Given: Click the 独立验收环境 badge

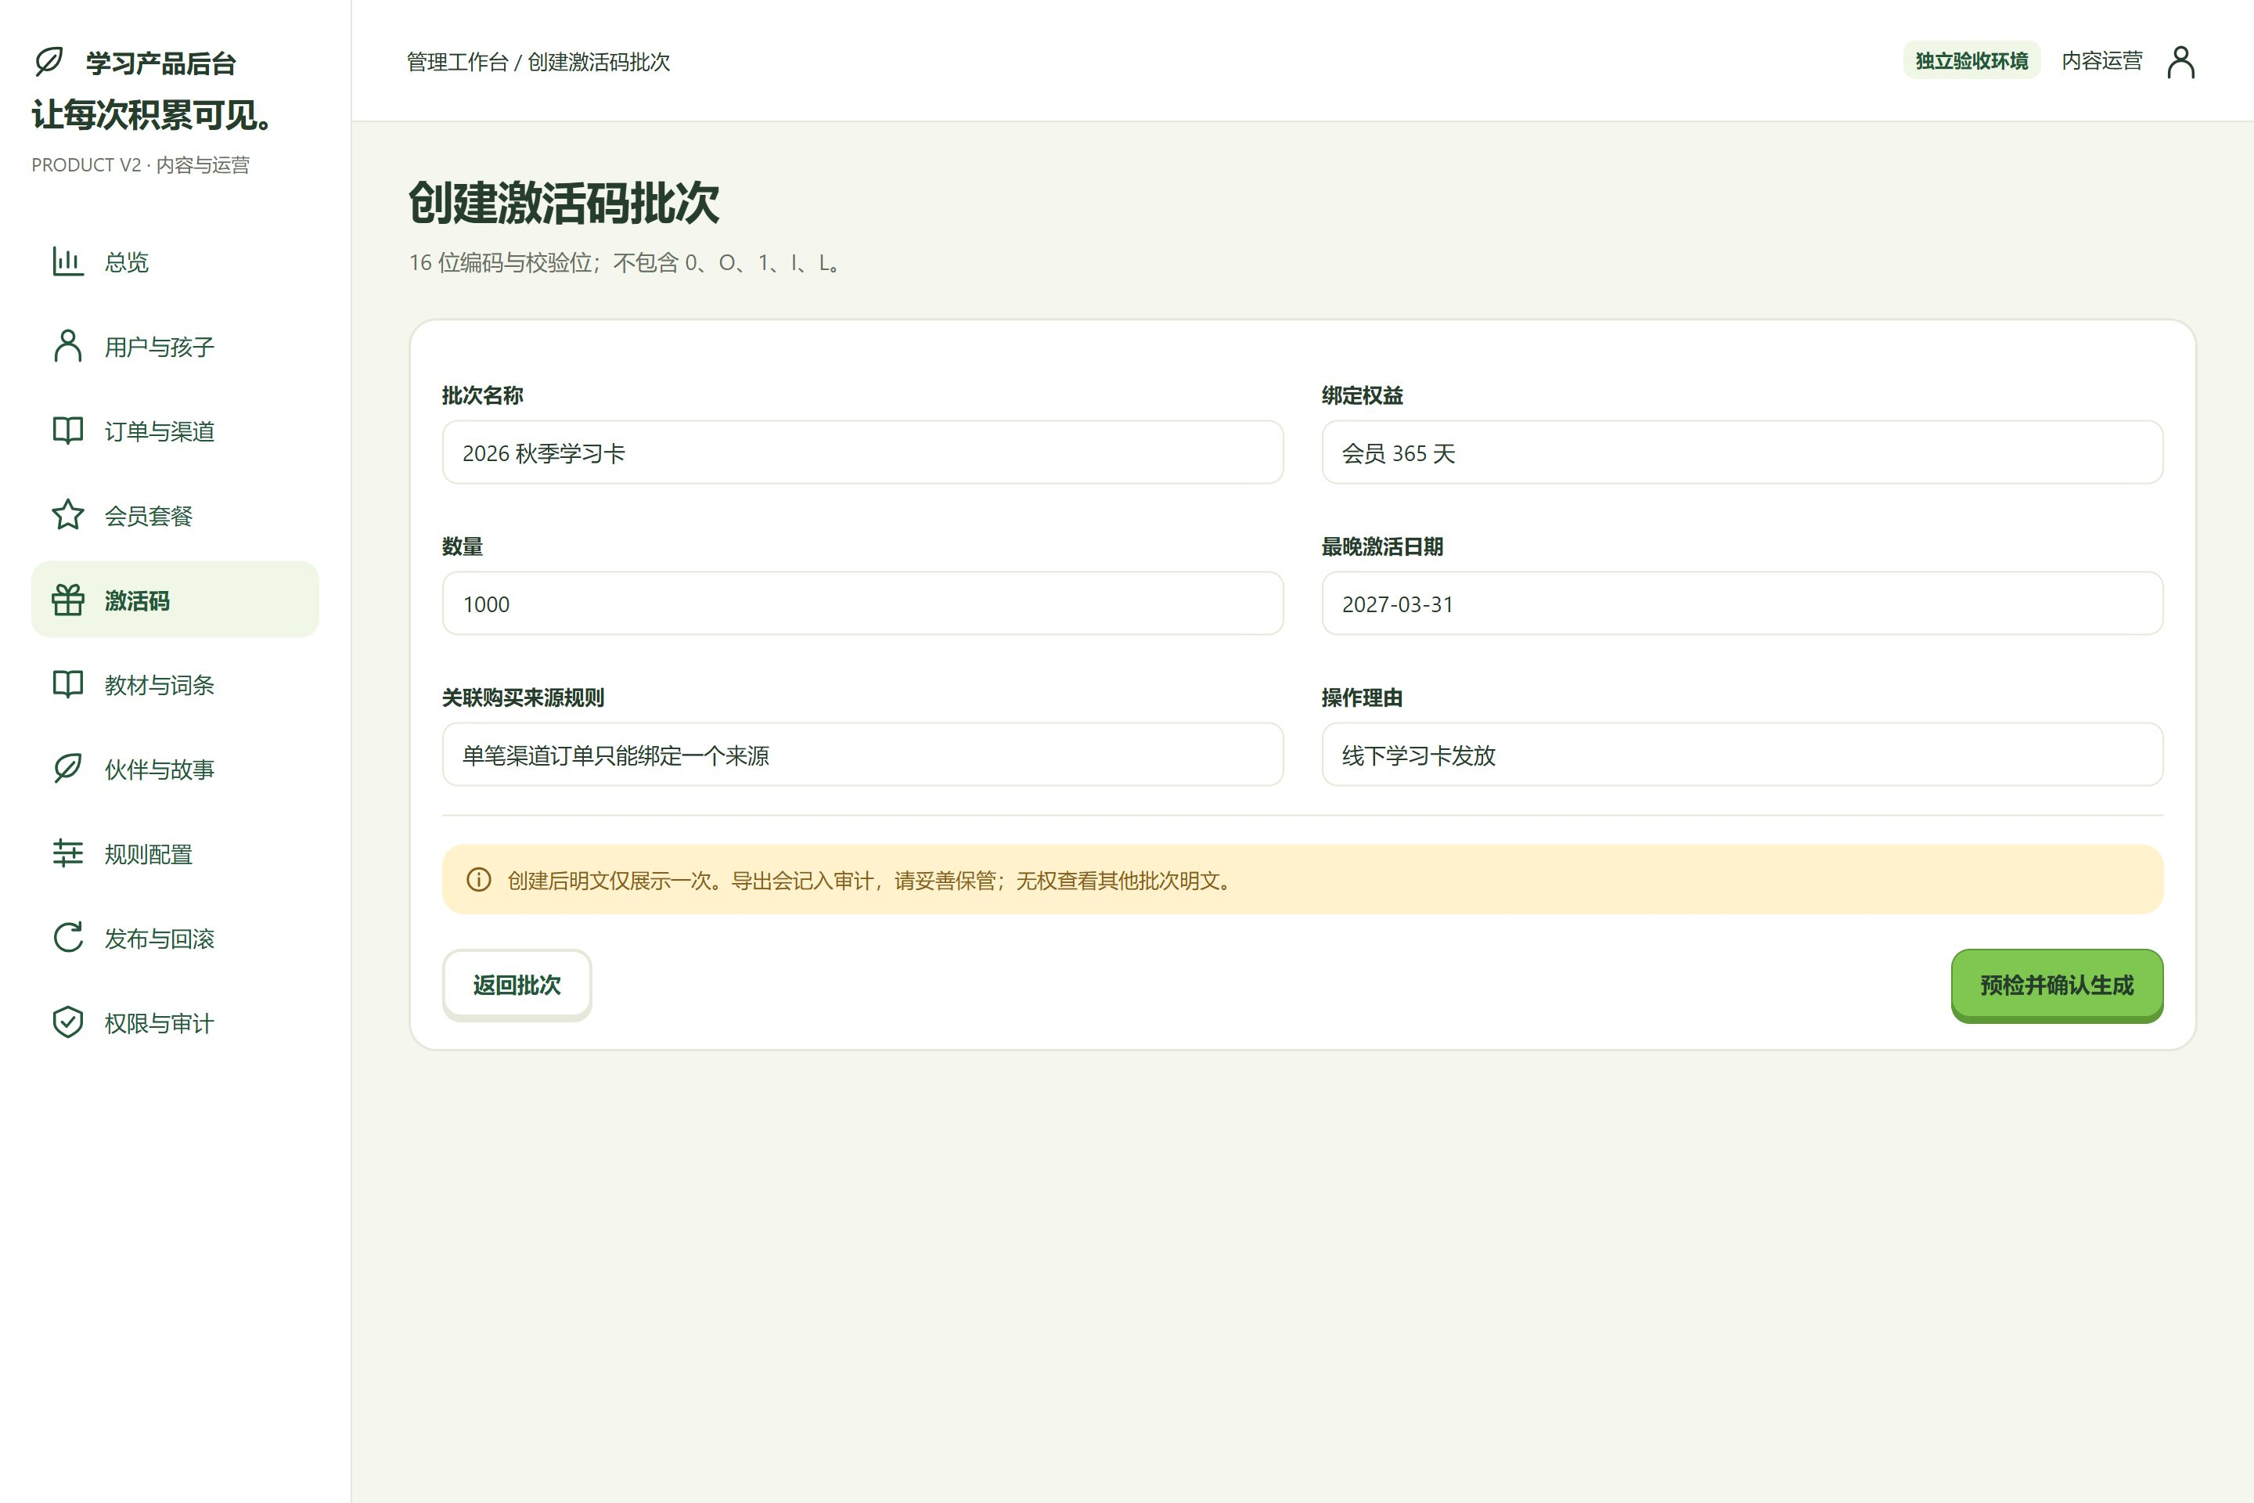Looking at the screenshot, I should click(x=1971, y=60).
